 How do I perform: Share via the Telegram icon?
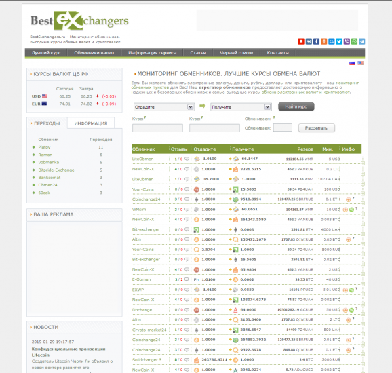click(x=361, y=41)
